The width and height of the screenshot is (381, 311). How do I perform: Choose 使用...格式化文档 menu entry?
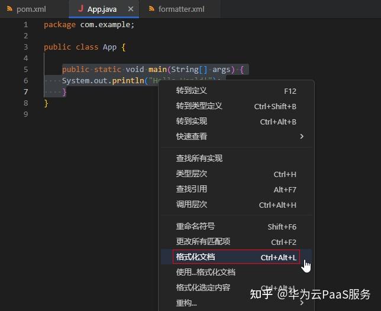[x=236, y=272]
